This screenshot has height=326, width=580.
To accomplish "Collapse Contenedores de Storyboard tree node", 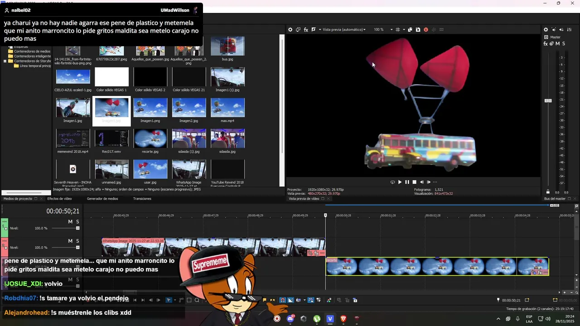I will pos(5,61).
